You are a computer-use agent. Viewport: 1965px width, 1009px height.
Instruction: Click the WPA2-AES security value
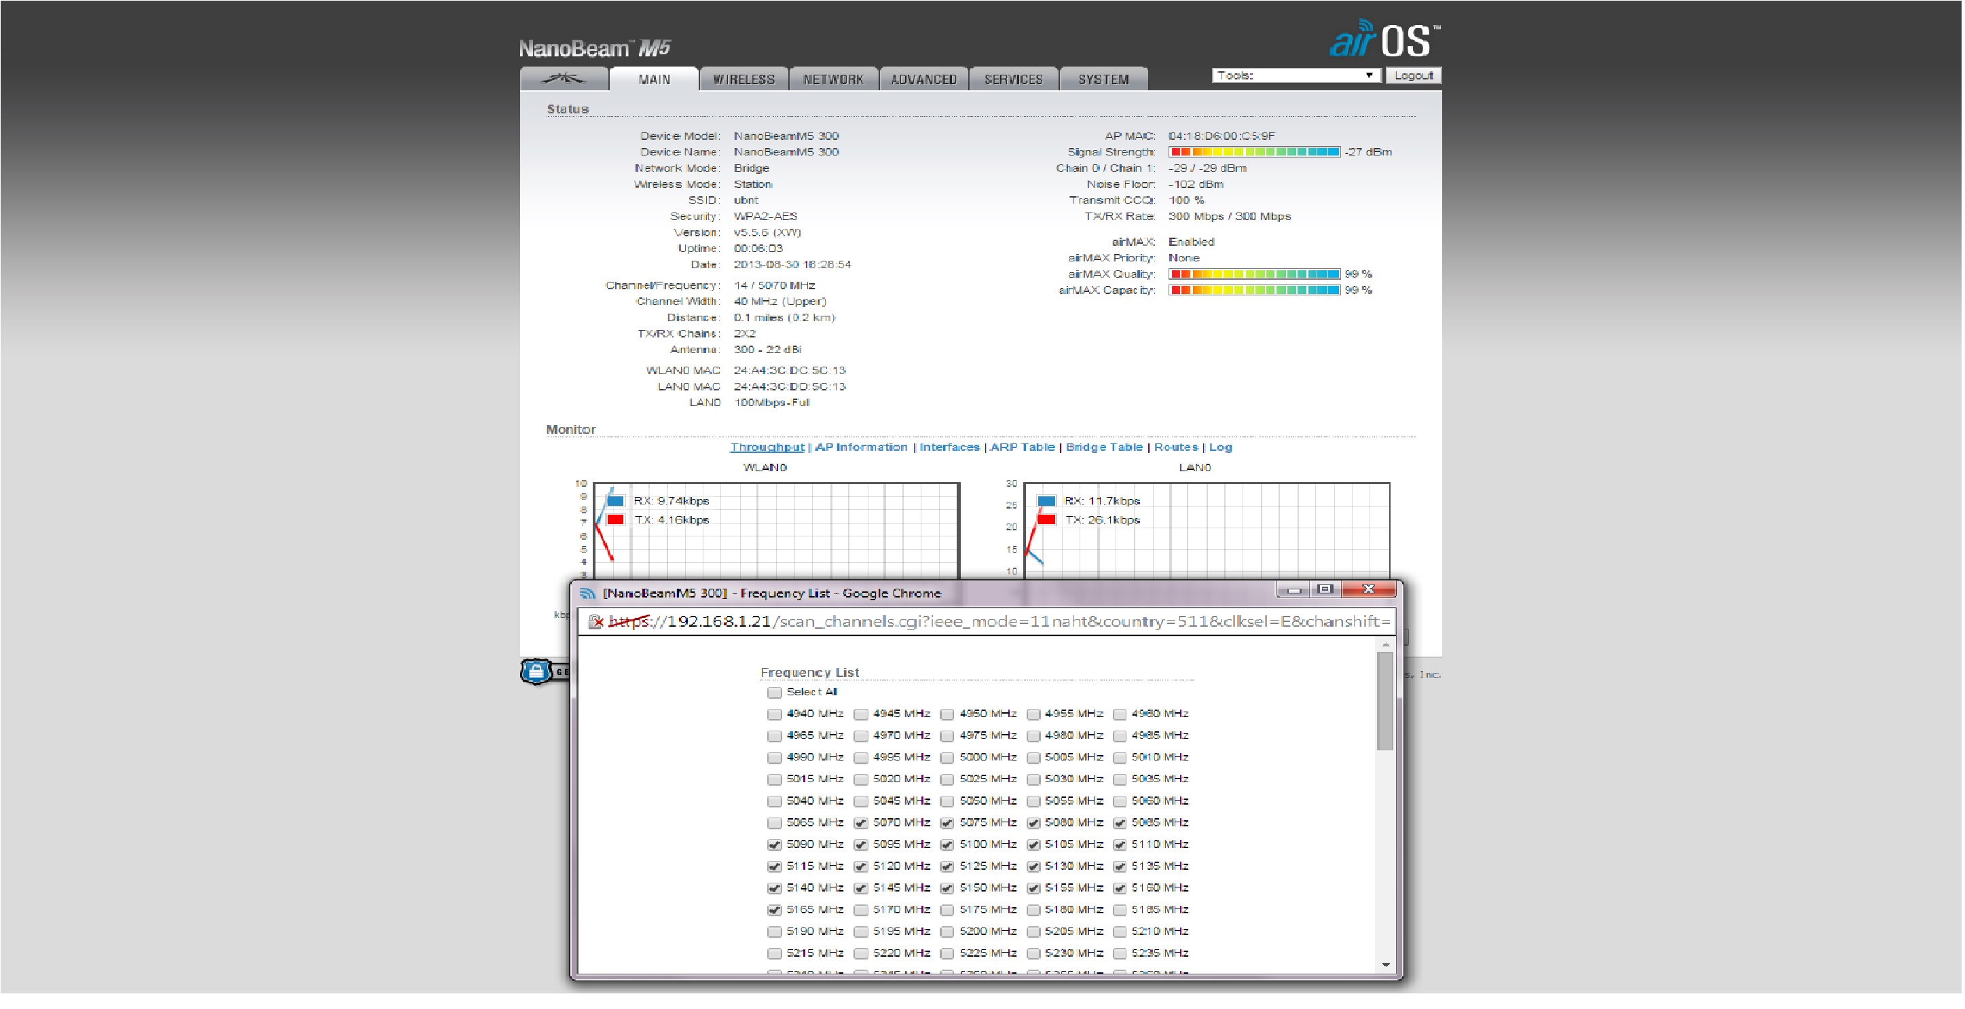tap(765, 217)
